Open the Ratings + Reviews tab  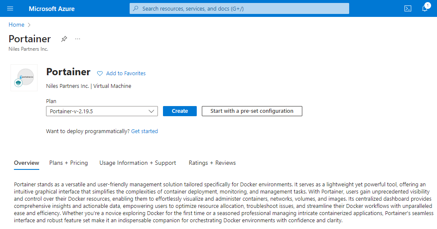coord(212,163)
